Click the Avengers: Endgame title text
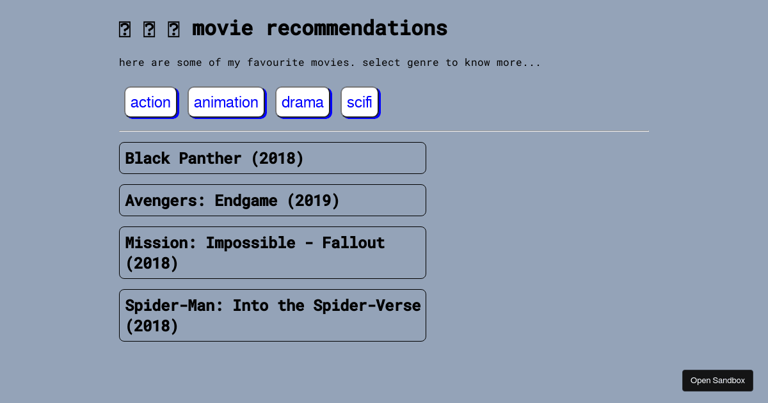The width and height of the screenshot is (768, 403). tap(232, 200)
